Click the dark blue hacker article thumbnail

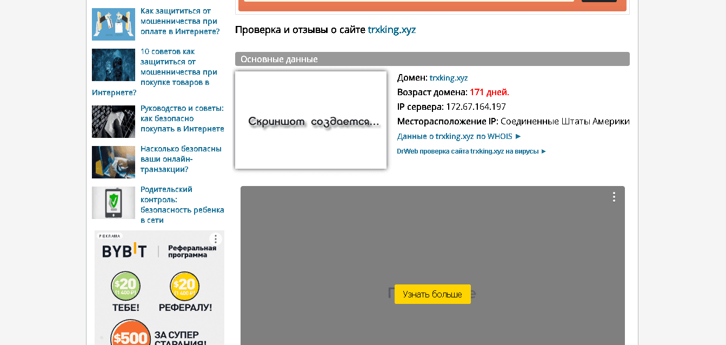tap(113, 65)
